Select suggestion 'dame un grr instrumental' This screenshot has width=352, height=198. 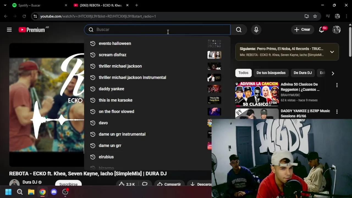coord(148,134)
